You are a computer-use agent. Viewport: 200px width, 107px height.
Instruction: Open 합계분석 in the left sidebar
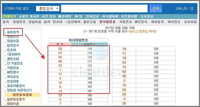[x=13, y=46]
